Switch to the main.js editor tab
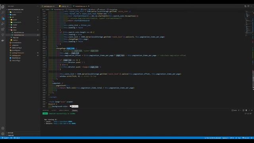 (x=64, y=6)
